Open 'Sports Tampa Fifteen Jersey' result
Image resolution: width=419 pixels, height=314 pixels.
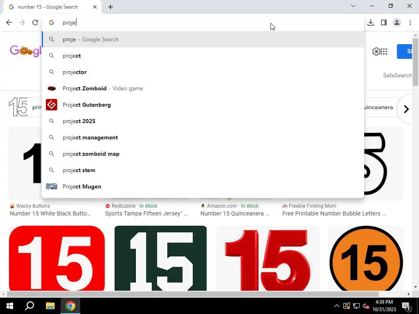[x=146, y=213]
